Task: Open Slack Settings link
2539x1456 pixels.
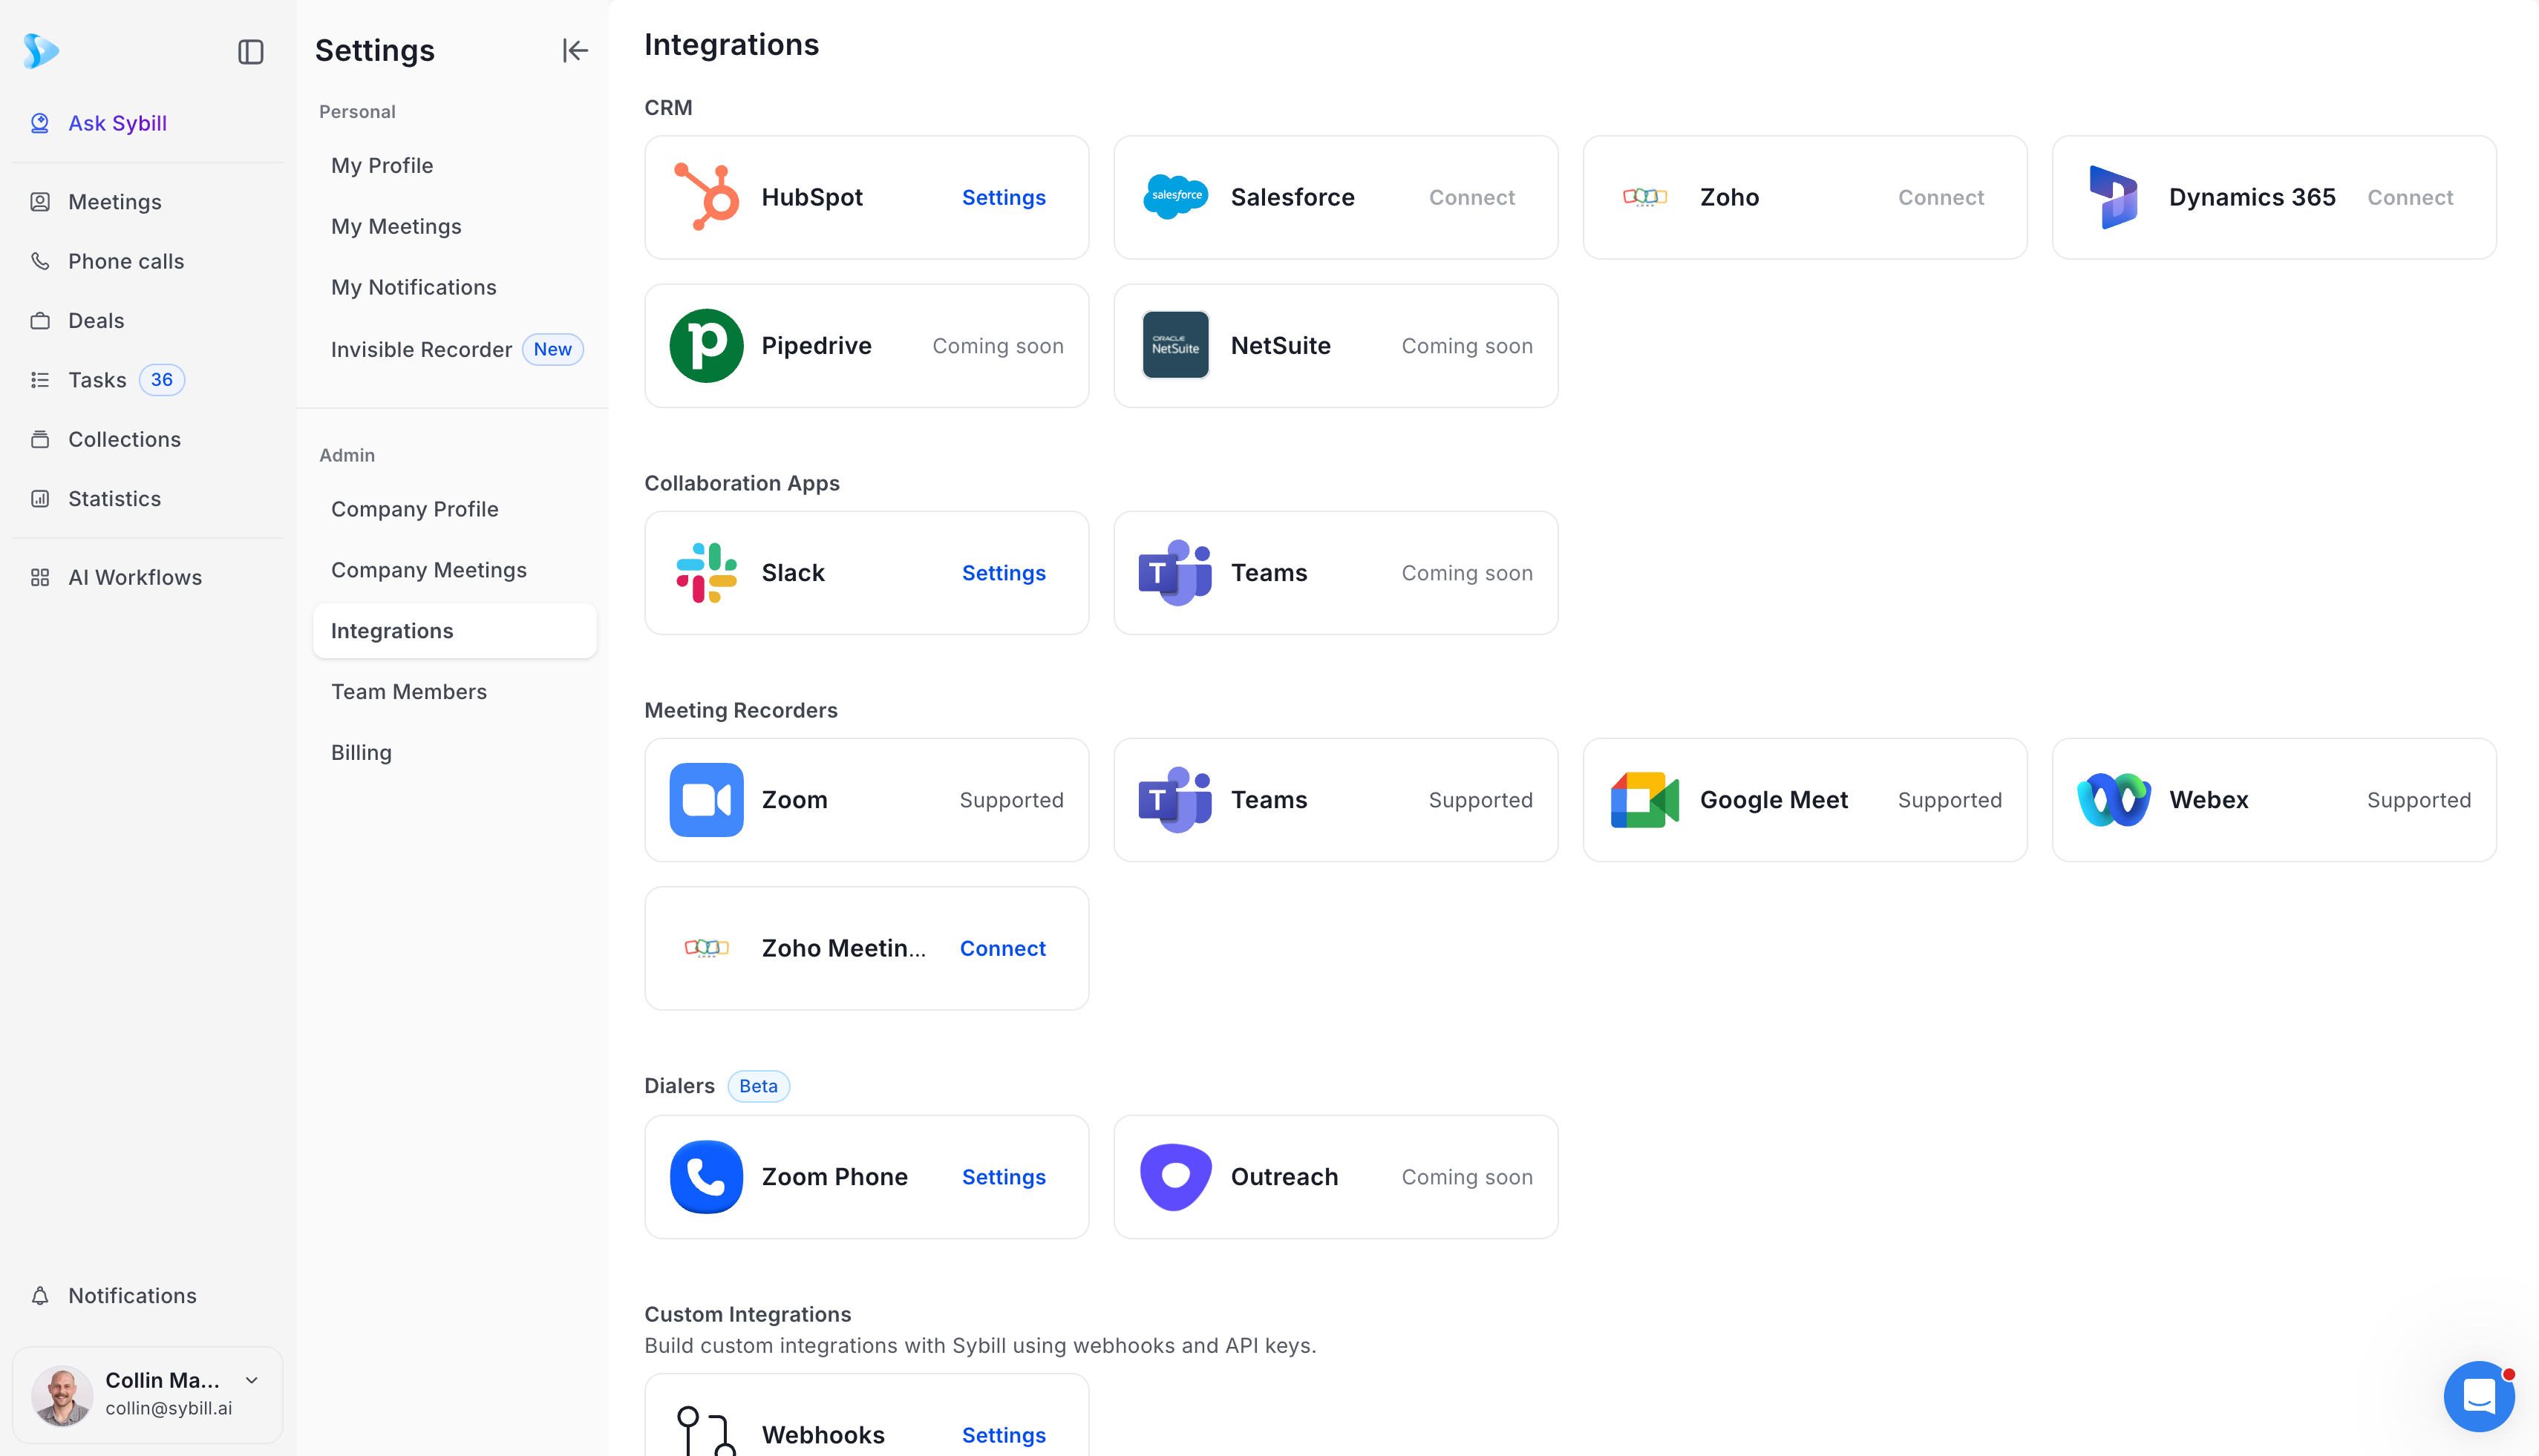Action: pos(1004,573)
